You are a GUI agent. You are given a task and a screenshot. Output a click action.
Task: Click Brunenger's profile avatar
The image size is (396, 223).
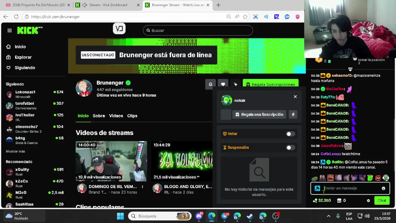click(x=84, y=88)
